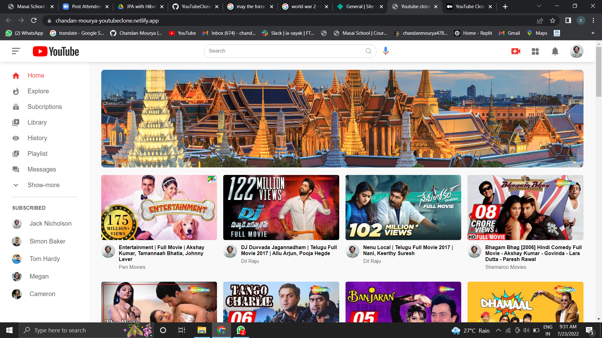
Task: Open Shemaroo Movies channel link
Action: tap(506, 267)
